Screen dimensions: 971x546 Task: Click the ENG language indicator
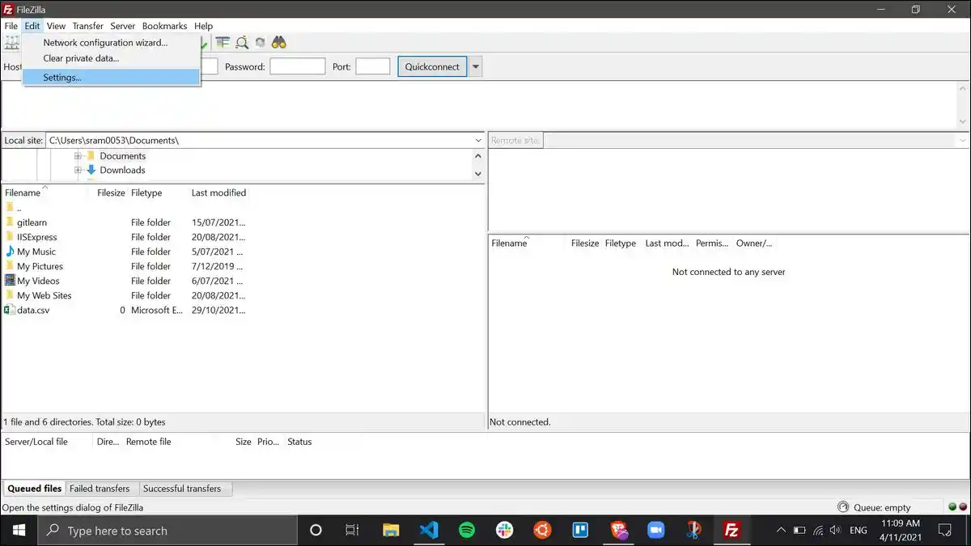(x=859, y=531)
